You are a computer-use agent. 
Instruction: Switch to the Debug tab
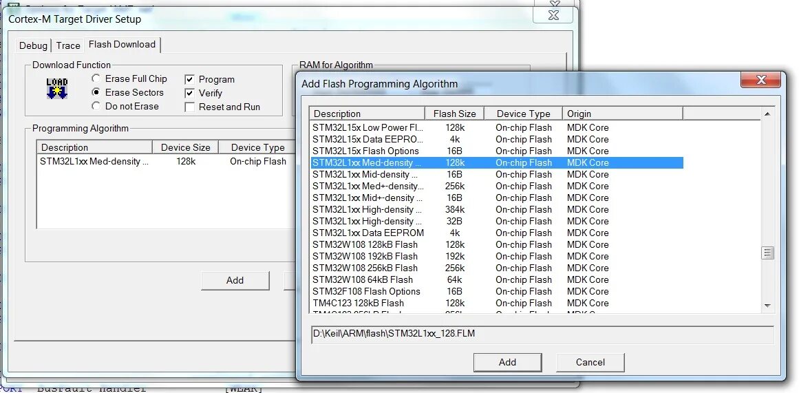pyautogui.click(x=33, y=45)
